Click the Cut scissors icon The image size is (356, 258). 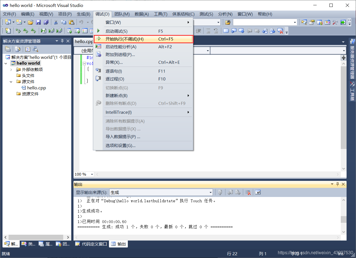[56, 22]
